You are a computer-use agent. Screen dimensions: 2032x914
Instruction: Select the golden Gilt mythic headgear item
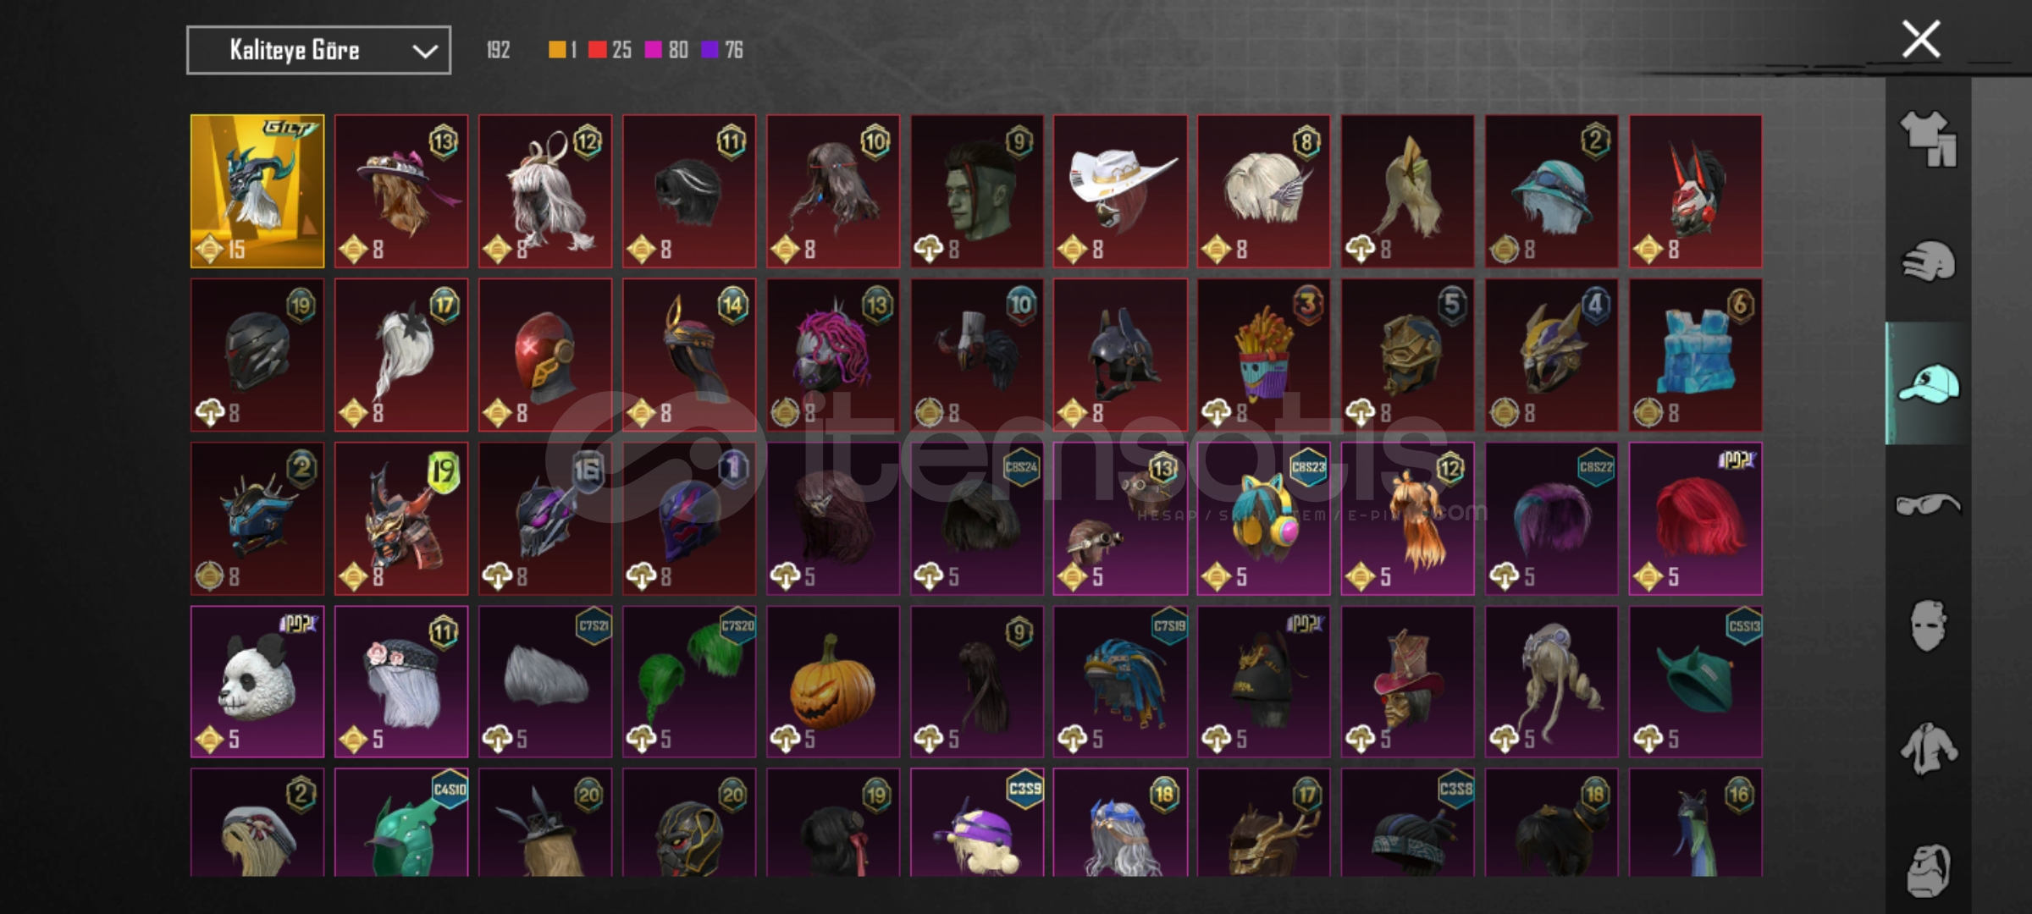tap(257, 191)
